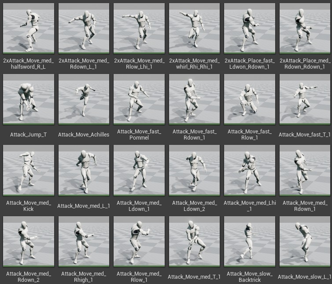Viewport: 332px width, 284px height.
Task: Click the Attack_Move_fast_Rlow_1 asset thumbnail
Action: tap(250, 100)
